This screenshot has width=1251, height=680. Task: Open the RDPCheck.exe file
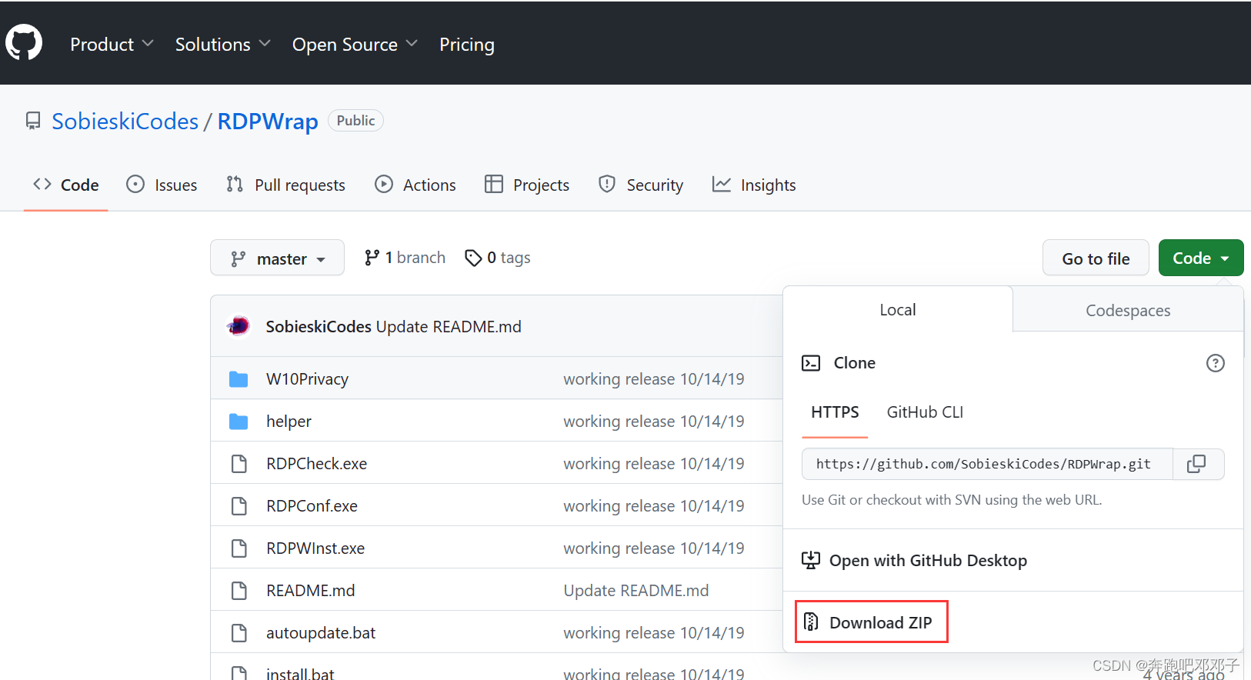(x=316, y=464)
